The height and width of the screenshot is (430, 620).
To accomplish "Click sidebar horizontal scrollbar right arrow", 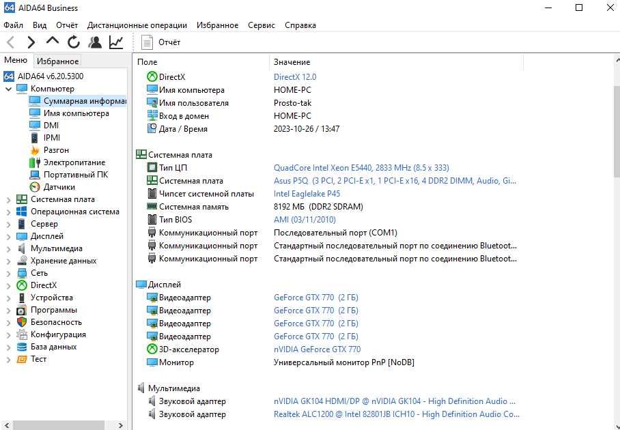I will (121, 425).
